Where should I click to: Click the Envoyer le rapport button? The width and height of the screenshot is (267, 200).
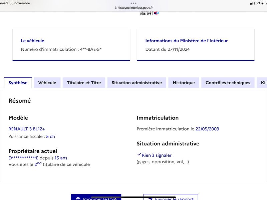[171, 197]
